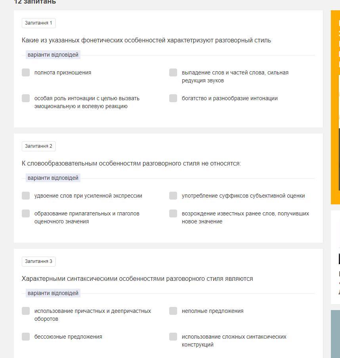Check 'возрождение известных ранее слов' option
340x358 pixels.
point(173,213)
